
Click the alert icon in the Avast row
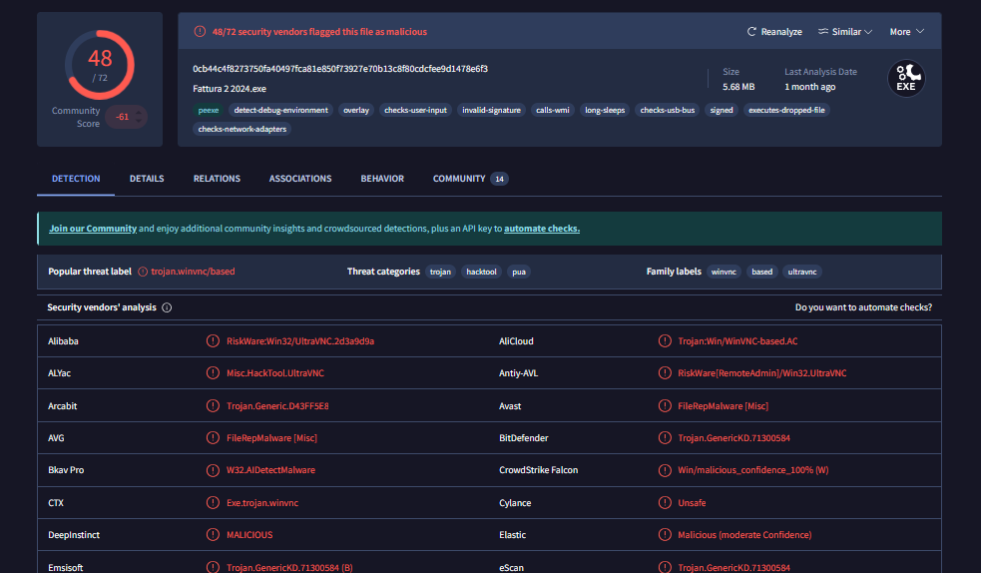pyautogui.click(x=665, y=405)
